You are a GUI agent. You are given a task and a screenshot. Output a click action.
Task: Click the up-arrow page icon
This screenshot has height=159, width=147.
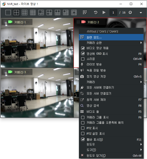tap(130, 13)
